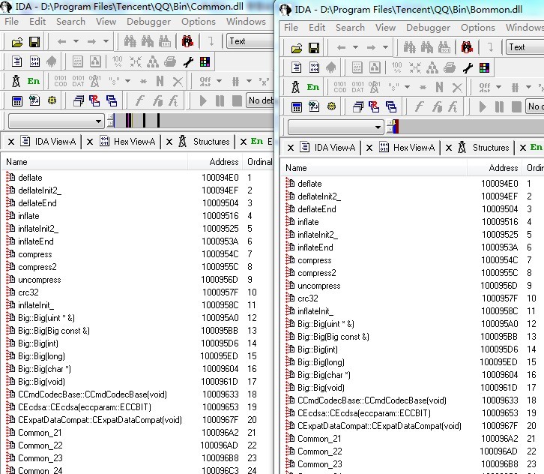Color grid icon in Common.dll window
This screenshot has height=474, width=544.
[x=205, y=62]
